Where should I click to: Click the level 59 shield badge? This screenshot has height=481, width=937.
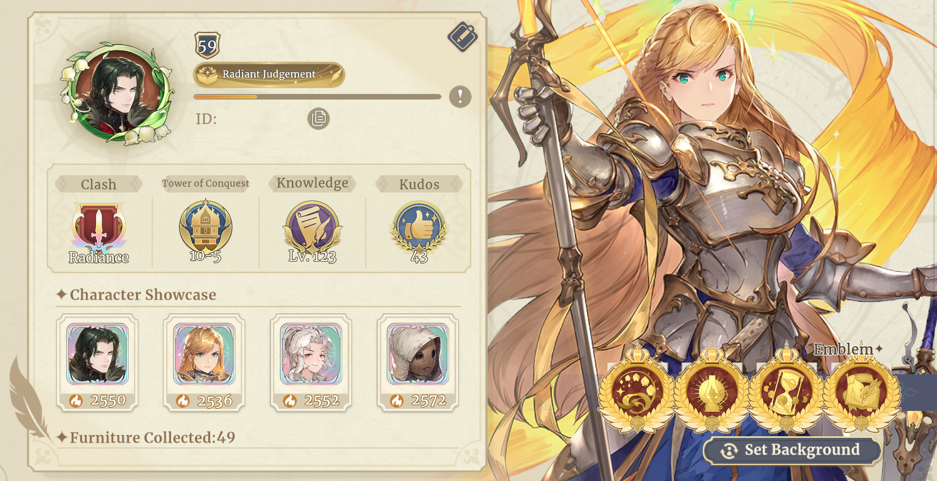point(207,46)
